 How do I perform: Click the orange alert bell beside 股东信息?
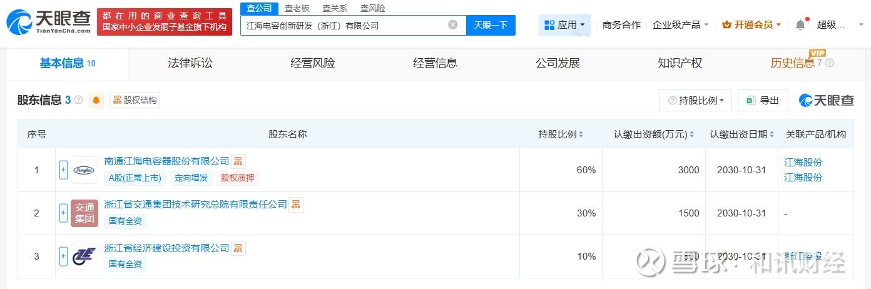coord(96,100)
